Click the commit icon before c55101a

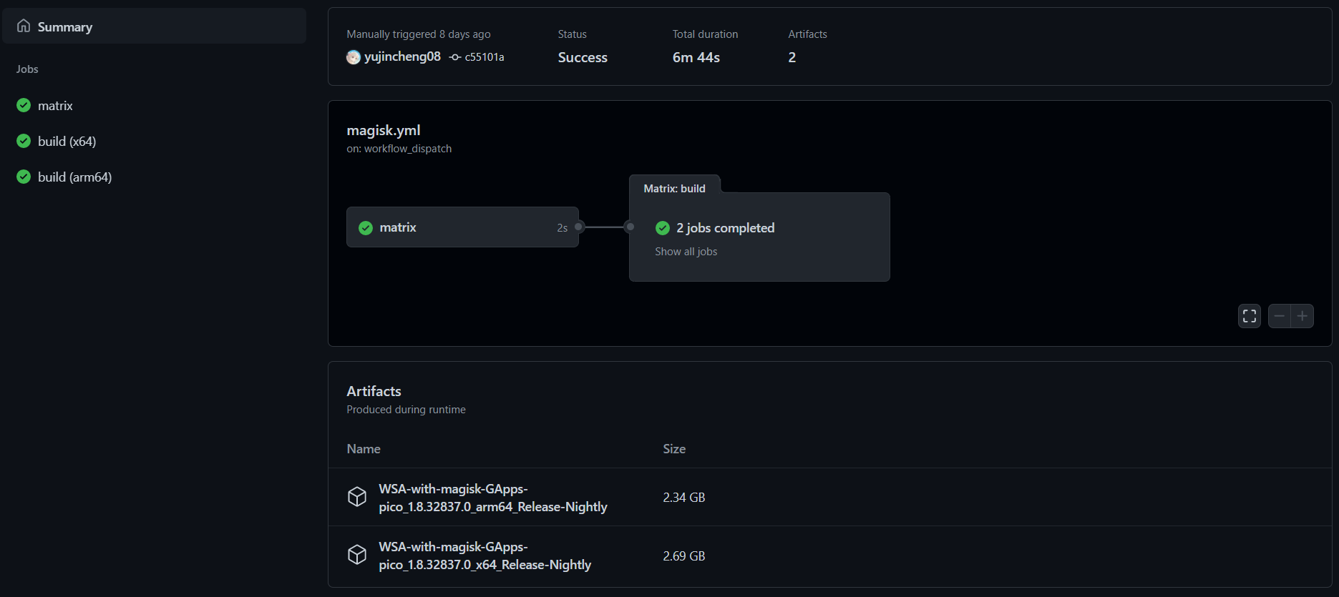[x=455, y=57]
